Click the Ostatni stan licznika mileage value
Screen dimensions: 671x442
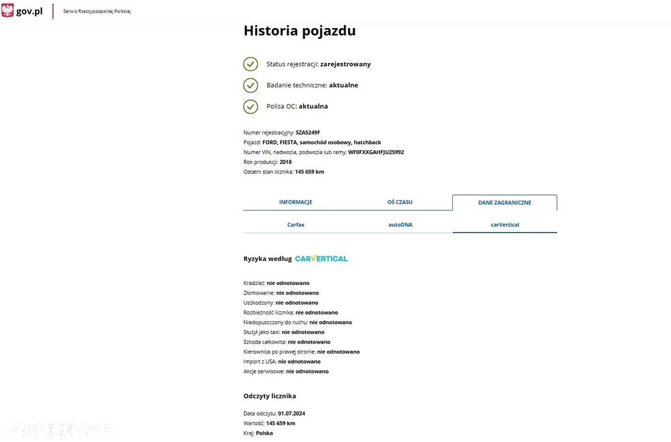309,172
